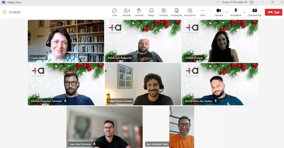Screen dimensions: 284x148
Task: Expand the camera options dropdown arrow
Action: click(x=227, y=12)
